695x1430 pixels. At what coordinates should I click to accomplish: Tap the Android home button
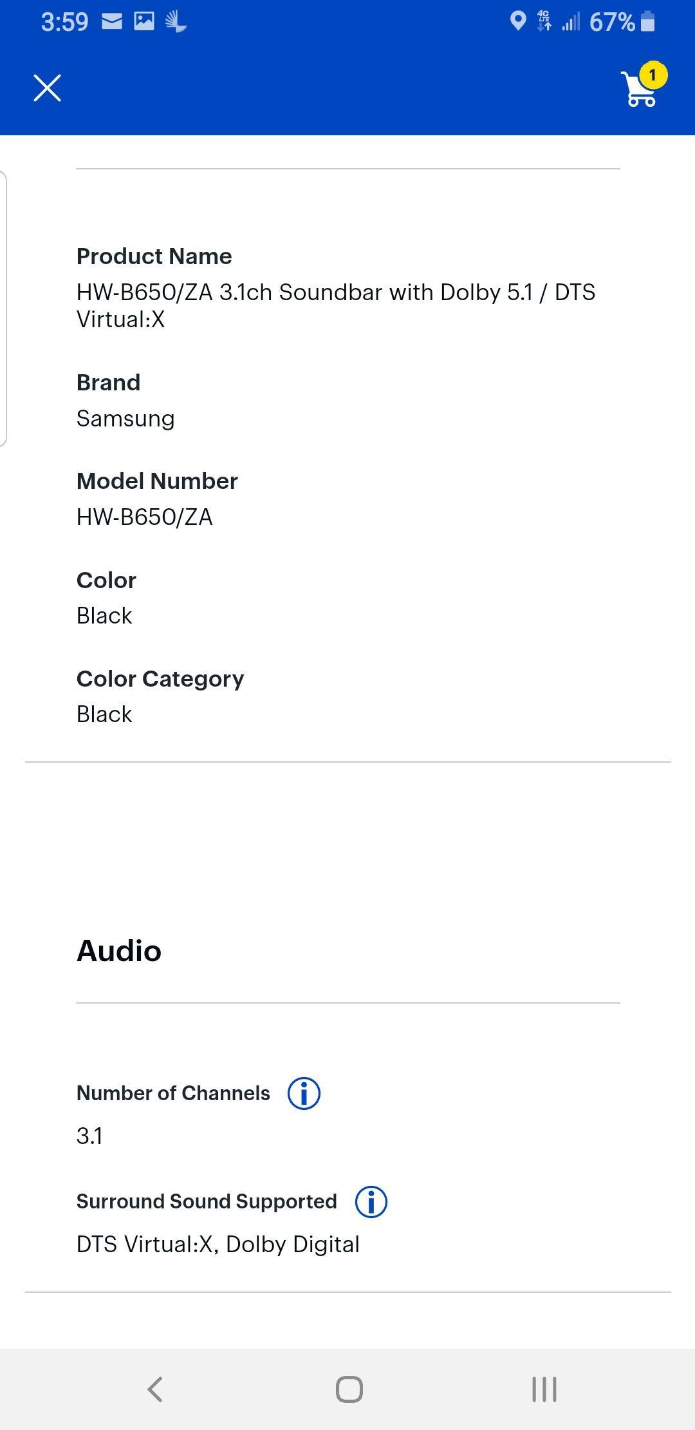pos(349,1389)
